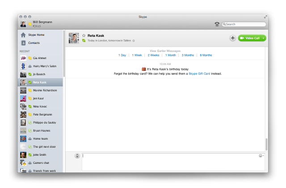Click Will Bergmann's avatar at top left
The width and height of the screenshot is (286, 188).
click(x=23, y=24)
